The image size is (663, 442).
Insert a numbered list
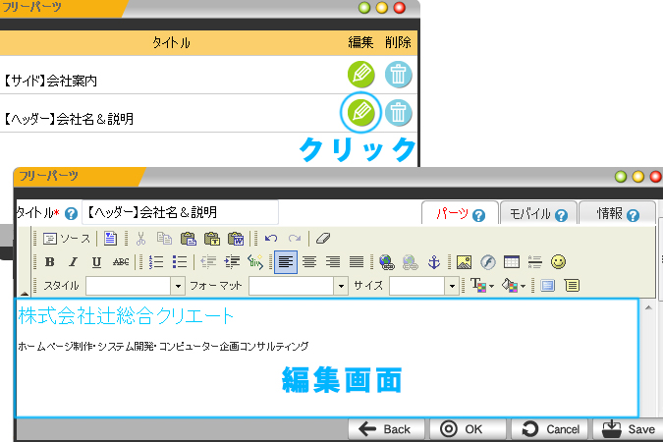point(156,262)
